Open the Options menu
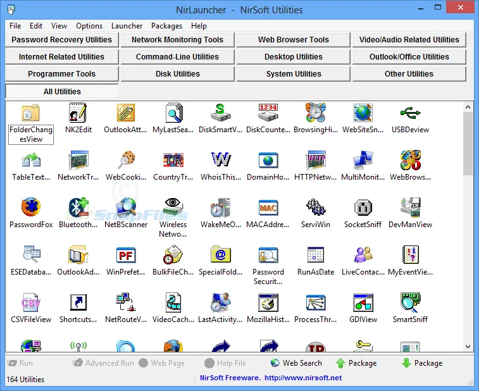Screen dimensions: 479x391 pos(89,26)
